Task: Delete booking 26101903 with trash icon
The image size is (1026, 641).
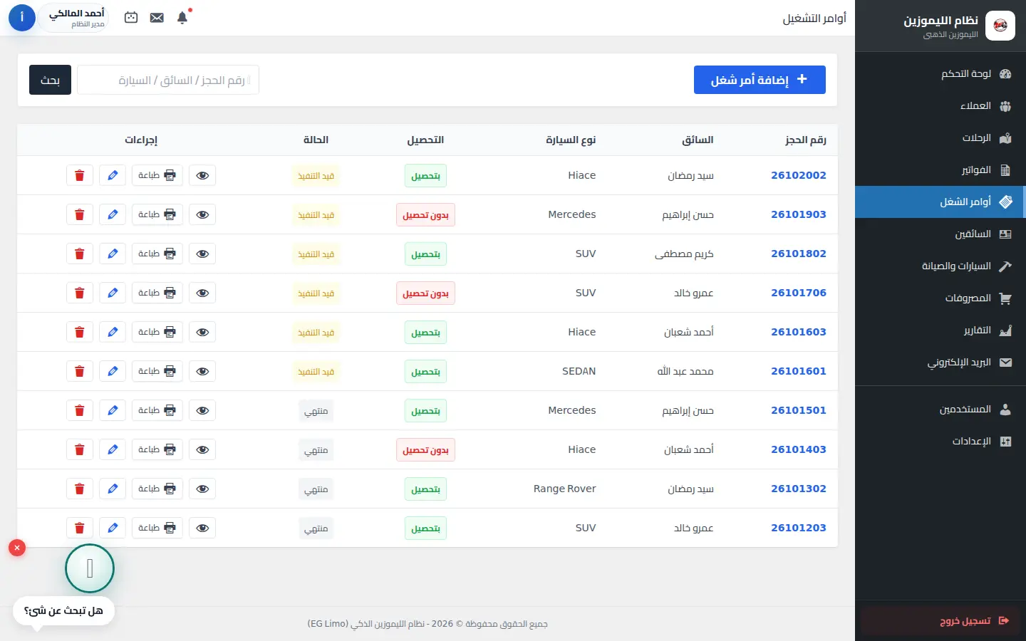Action: [x=80, y=214]
